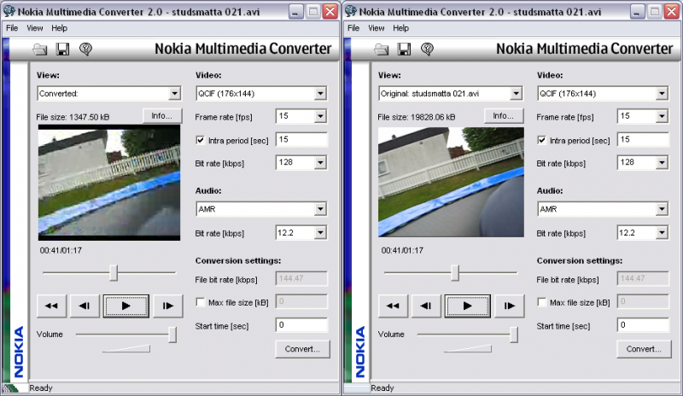Click the Volume slider handle in left window
The height and width of the screenshot is (396, 683).
172,334
